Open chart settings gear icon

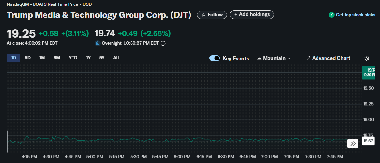click(x=367, y=58)
